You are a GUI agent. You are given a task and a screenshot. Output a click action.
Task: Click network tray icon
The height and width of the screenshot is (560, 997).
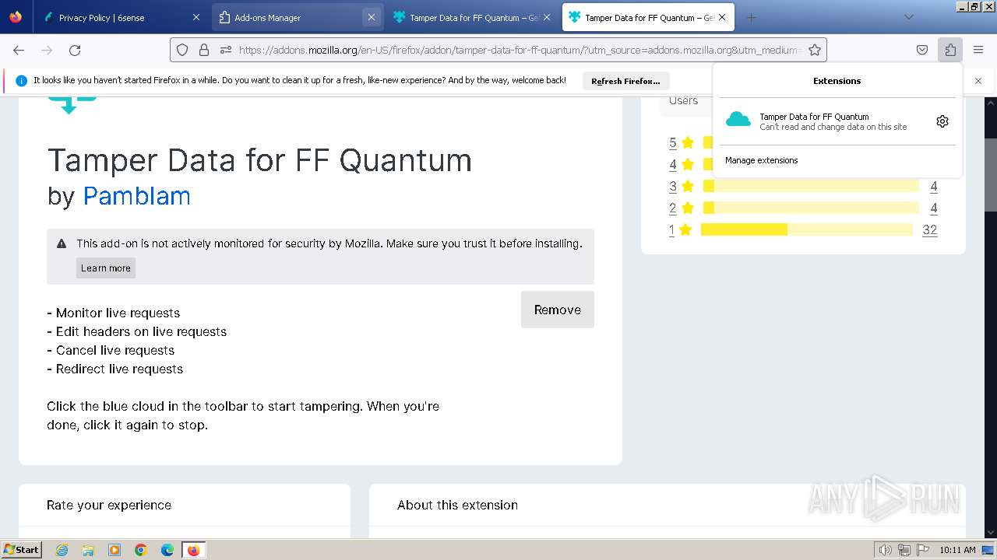coord(904,550)
